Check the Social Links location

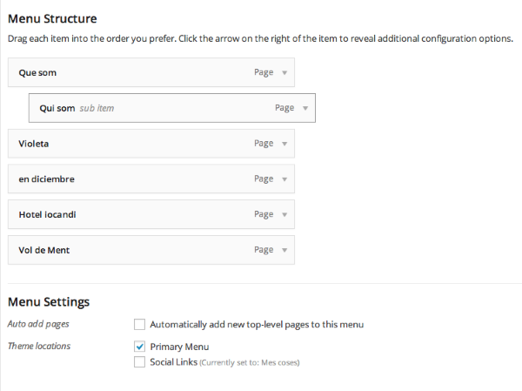139,361
